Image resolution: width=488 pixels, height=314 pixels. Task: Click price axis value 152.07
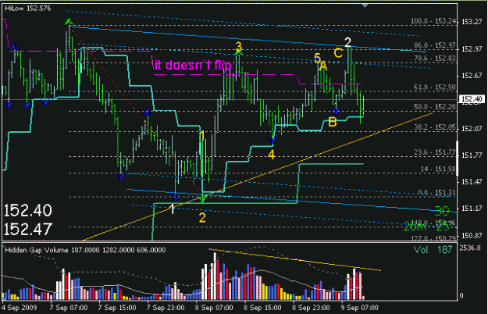472,129
